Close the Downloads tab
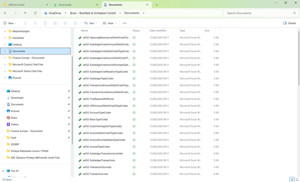 97,5
